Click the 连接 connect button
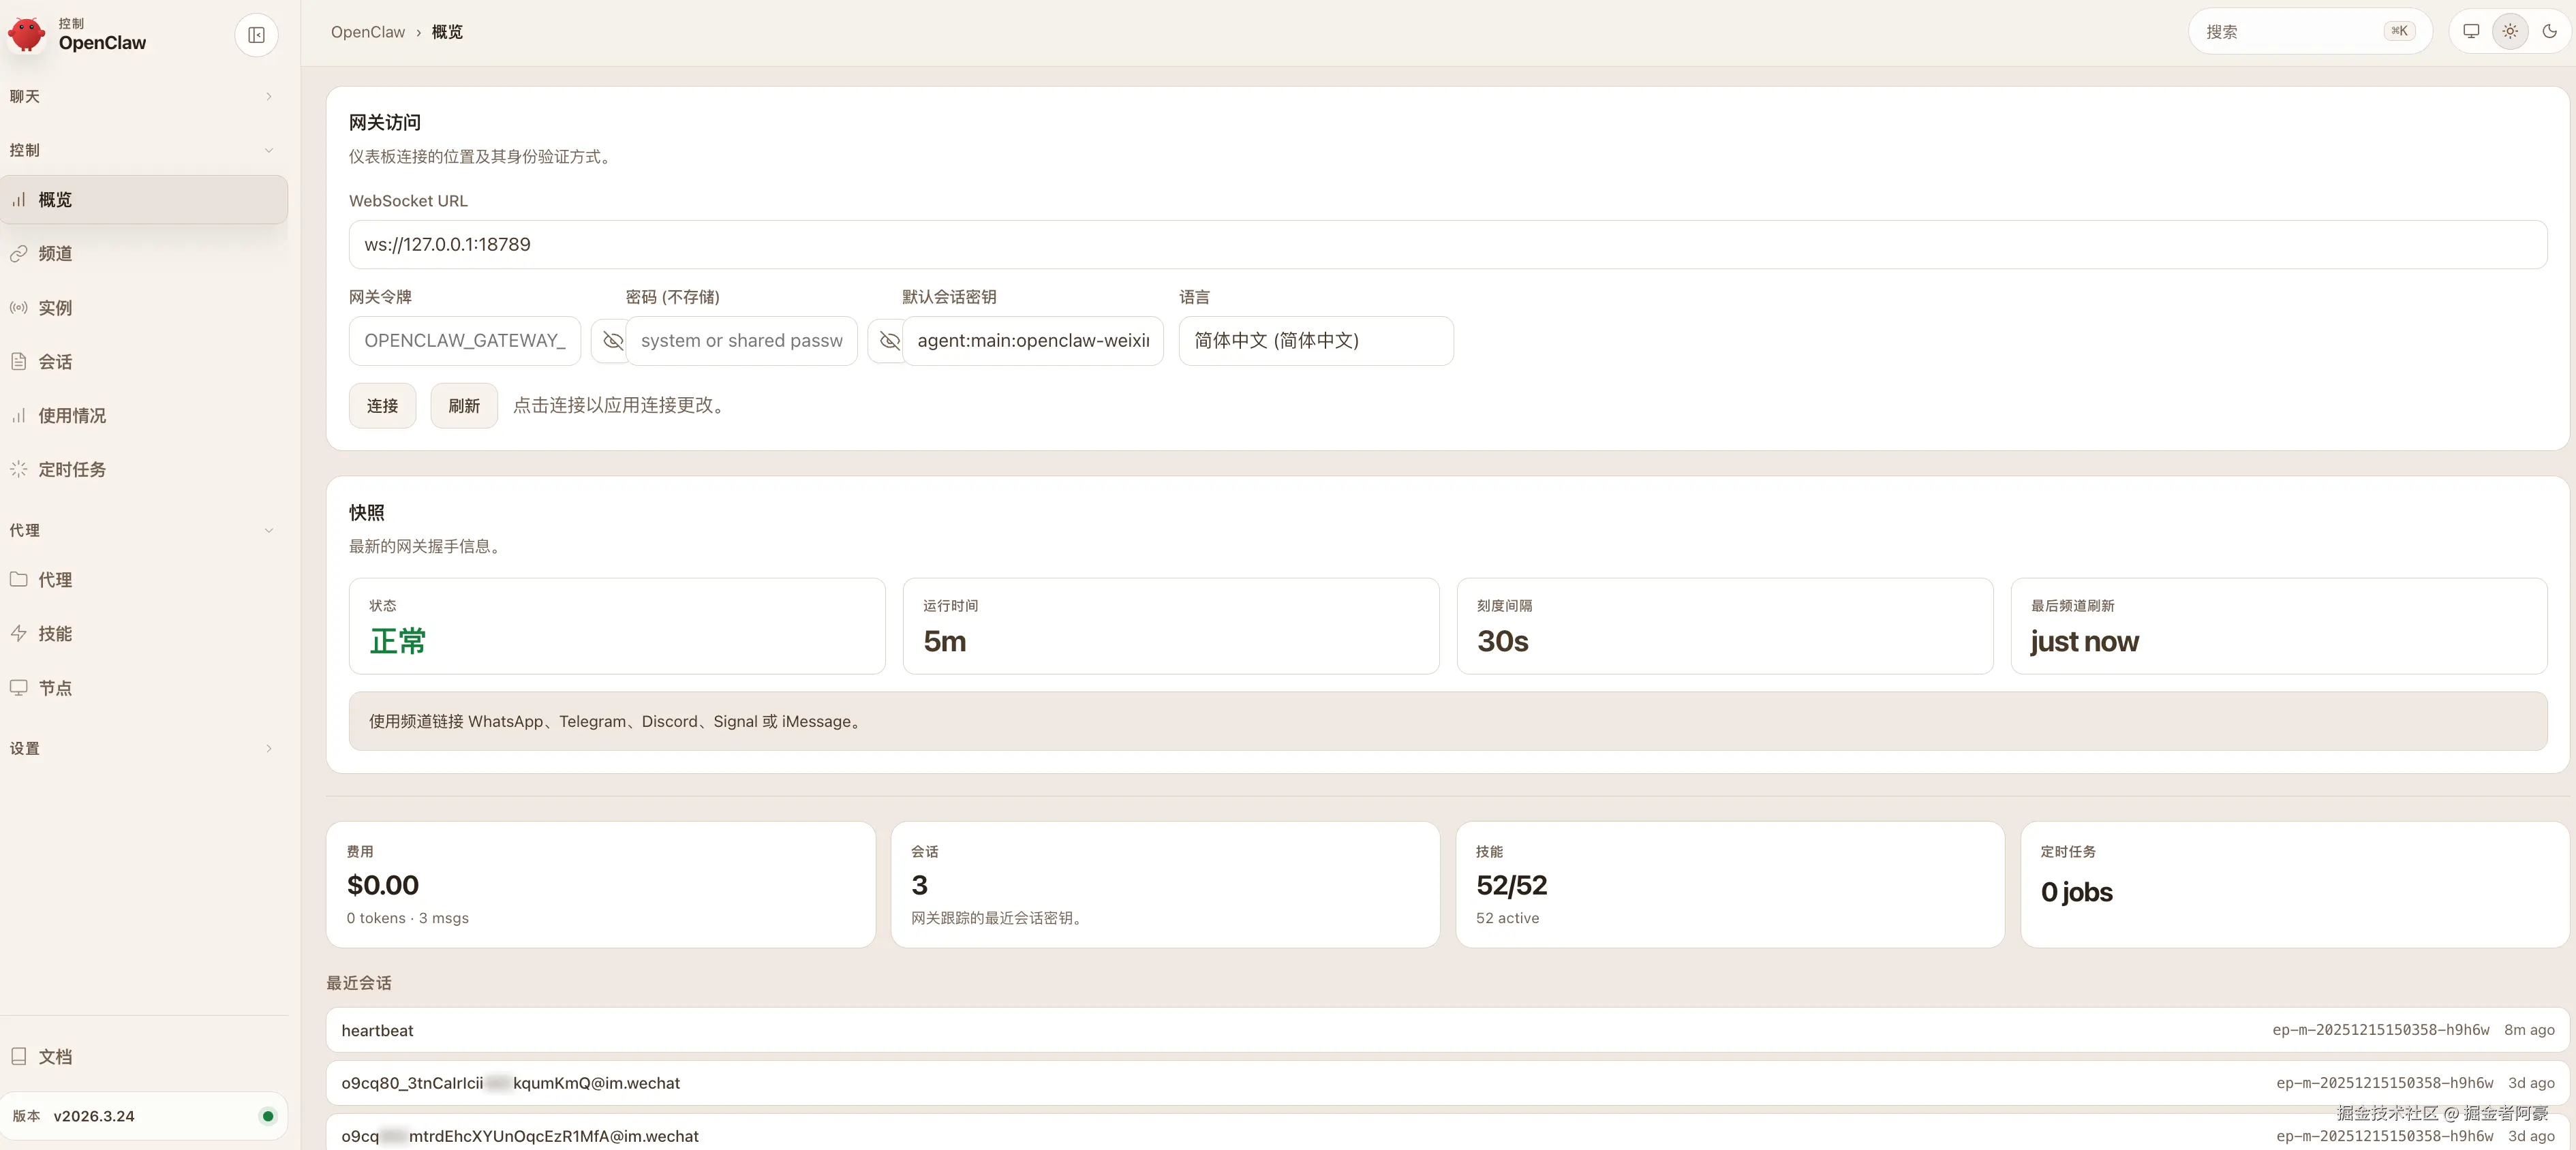The width and height of the screenshot is (2576, 1150). [382, 406]
